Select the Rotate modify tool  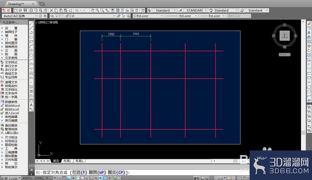click(x=309, y=50)
